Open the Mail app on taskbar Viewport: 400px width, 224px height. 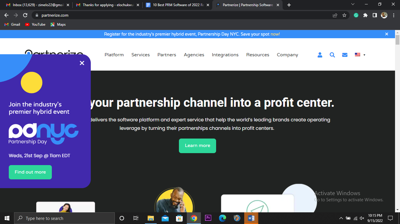165,218
